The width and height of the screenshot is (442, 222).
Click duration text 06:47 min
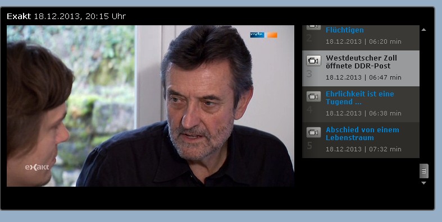(385, 77)
